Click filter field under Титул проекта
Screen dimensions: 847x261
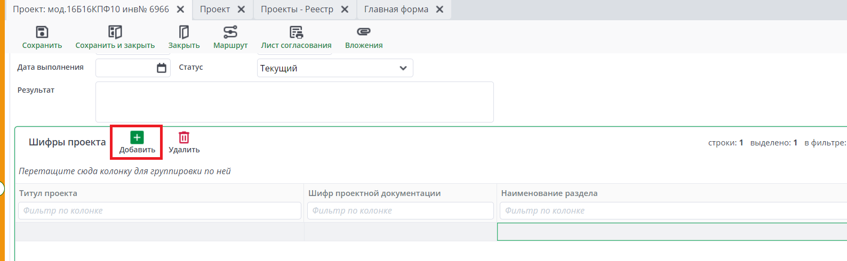click(159, 211)
